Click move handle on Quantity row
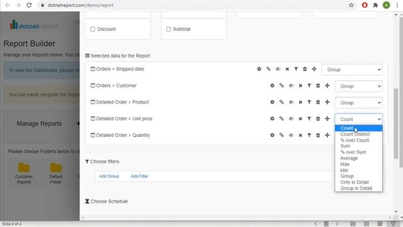403x227 pixels. 327,135
